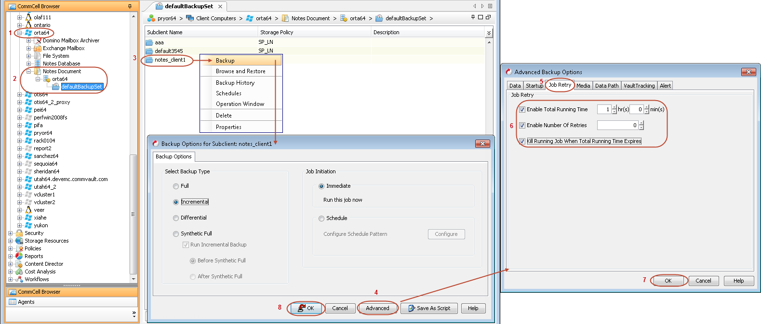
Task: Click the Advanced button in Backup Options
Action: 377,308
